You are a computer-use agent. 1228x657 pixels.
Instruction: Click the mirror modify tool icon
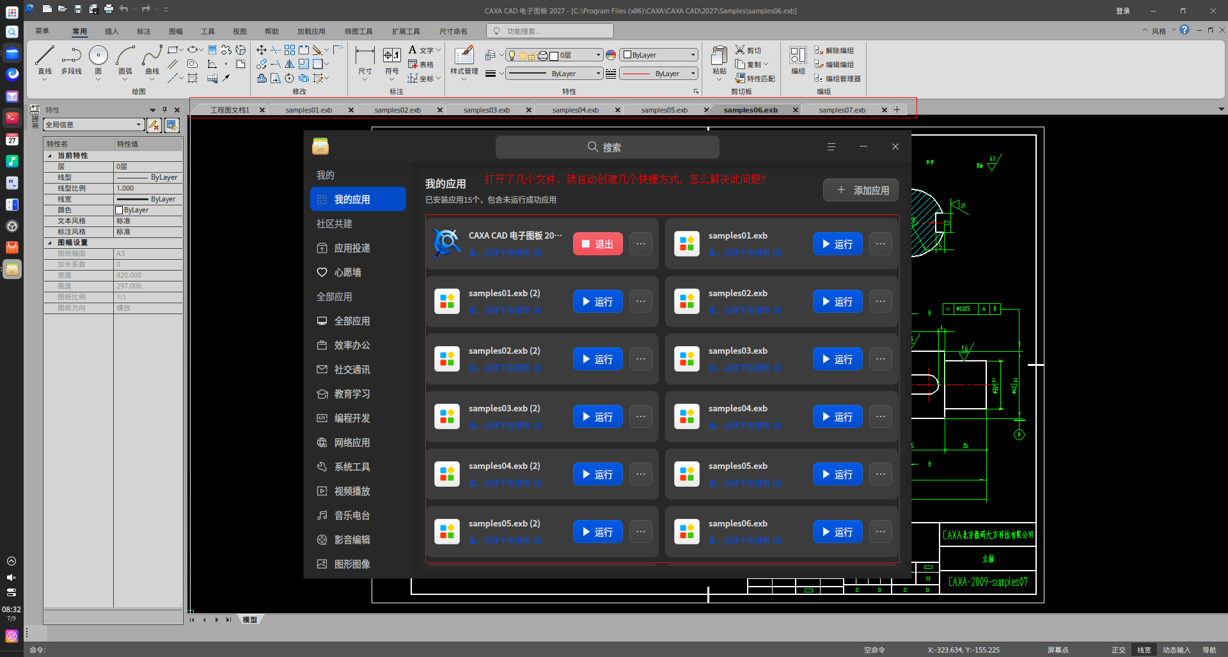[x=290, y=64]
